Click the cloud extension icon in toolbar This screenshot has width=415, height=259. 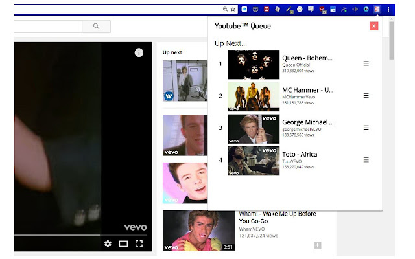244,9
